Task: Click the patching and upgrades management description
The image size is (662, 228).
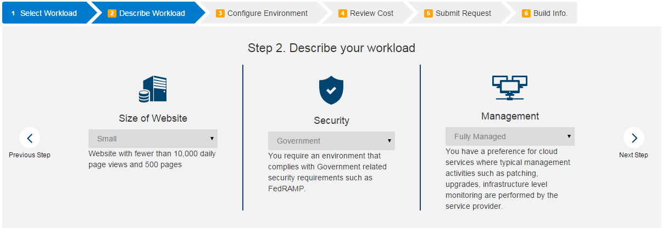Action: (508, 178)
